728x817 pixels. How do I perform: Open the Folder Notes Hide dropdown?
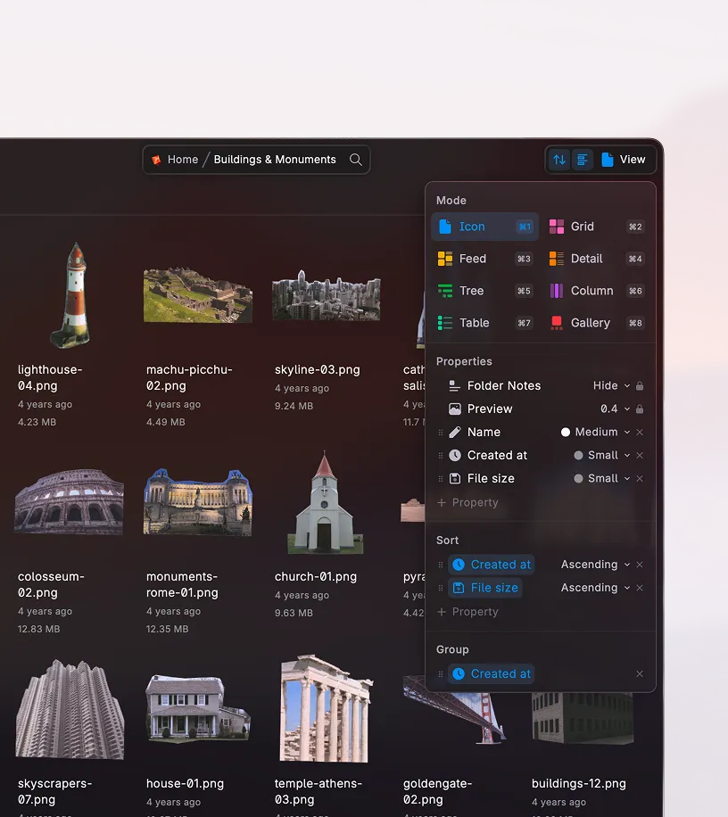pyautogui.click(x=611, y=386)
